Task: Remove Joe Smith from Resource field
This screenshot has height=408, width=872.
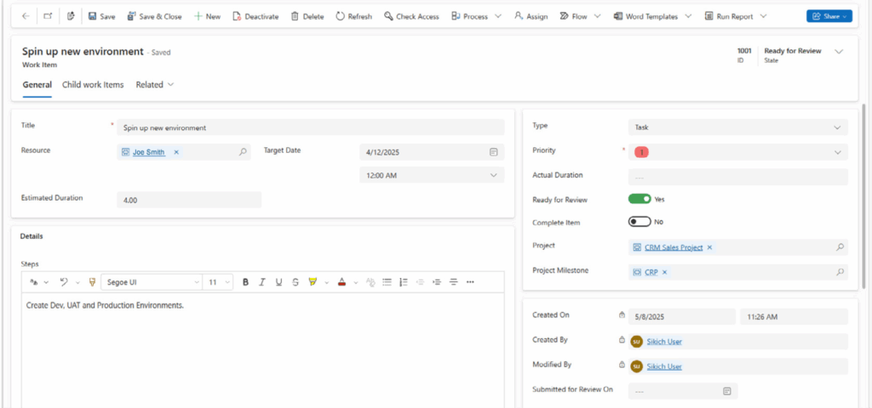Action: (176, 152)
